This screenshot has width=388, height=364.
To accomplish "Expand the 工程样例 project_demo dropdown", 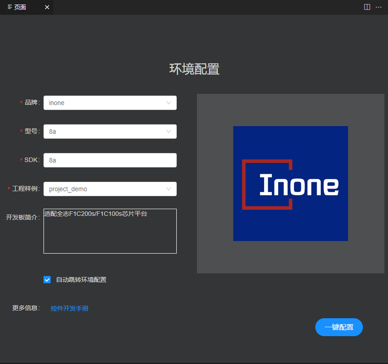I will click(x=110, y=189).
